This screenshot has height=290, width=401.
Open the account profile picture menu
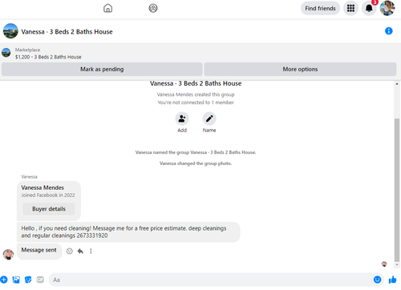click(387, 8)
